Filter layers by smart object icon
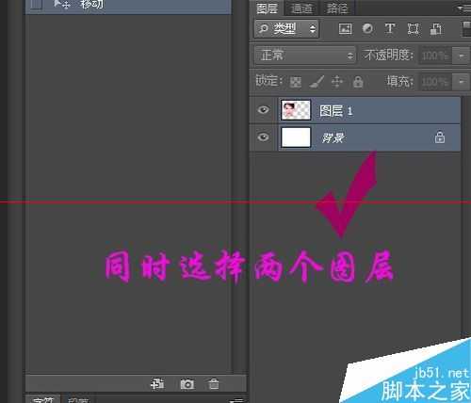Image resolution: width=471 pixels, height=403 pixels. [436, 29]
